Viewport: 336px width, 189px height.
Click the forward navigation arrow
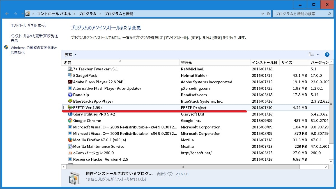pyautogui.click(x=15, y=14)
